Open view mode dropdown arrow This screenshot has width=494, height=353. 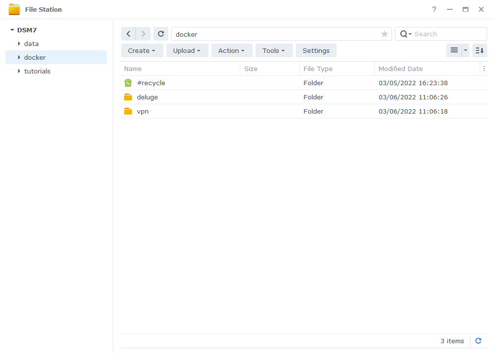466,50
